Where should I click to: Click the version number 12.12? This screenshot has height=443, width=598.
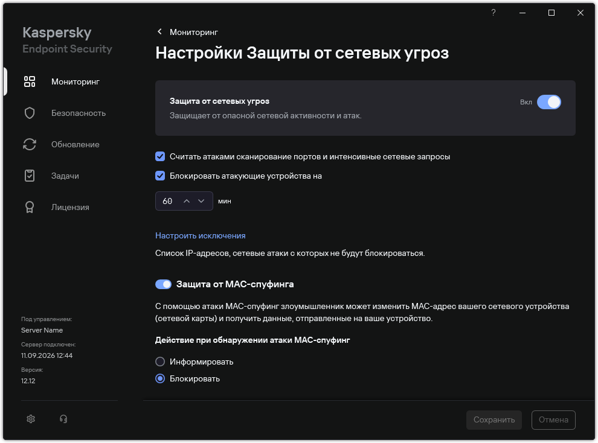click(x=28, y=381)
